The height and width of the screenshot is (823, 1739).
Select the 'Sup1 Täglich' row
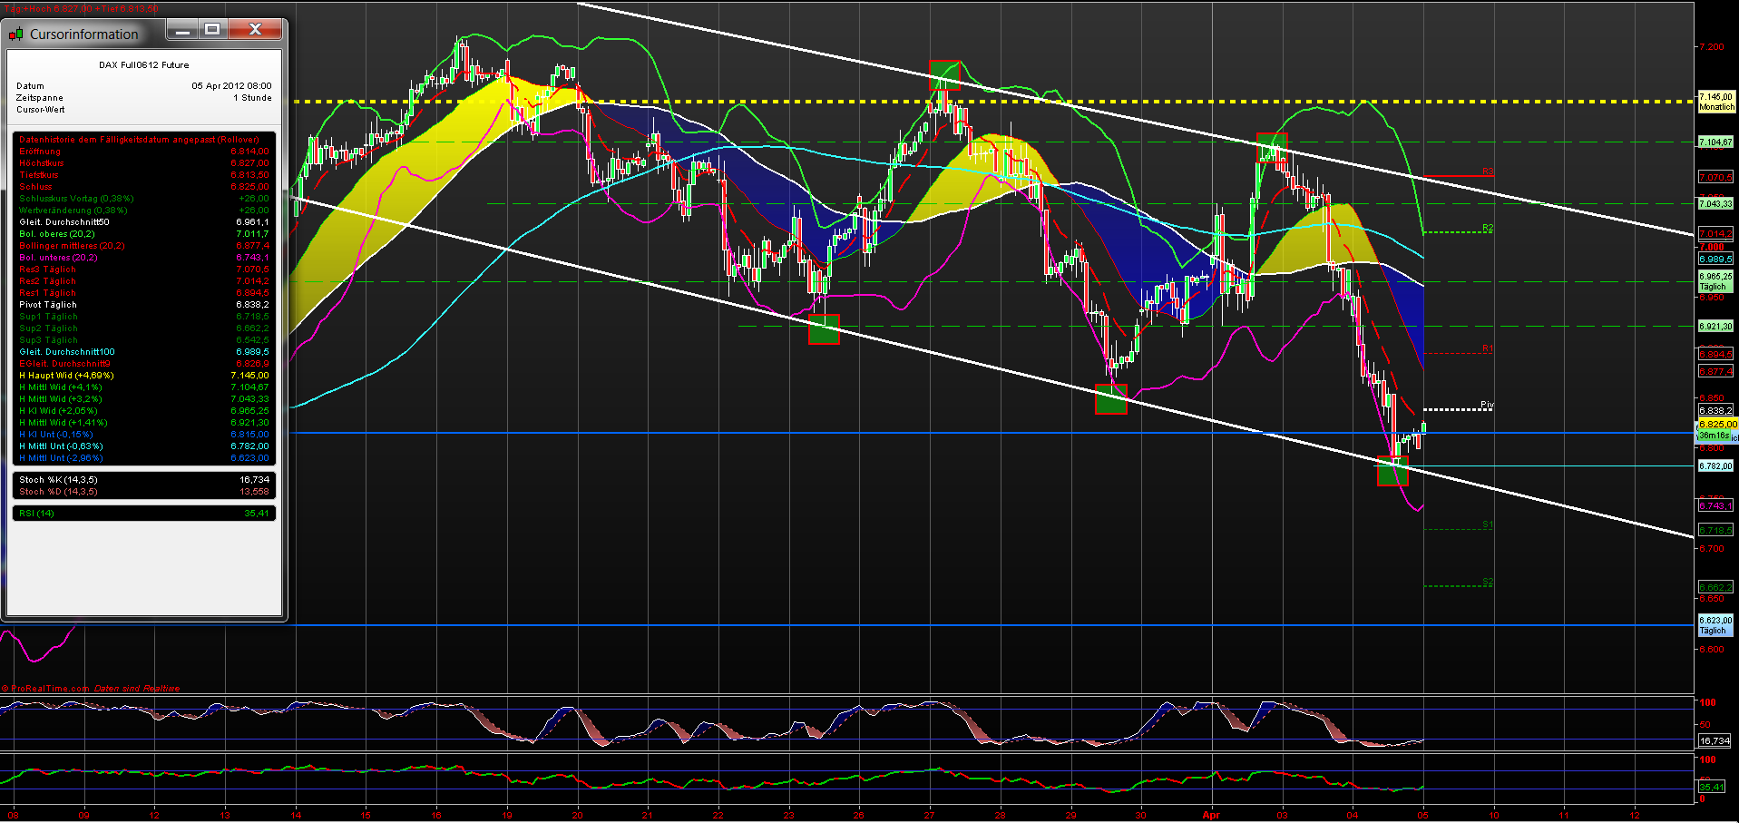(x=144, y=317)
